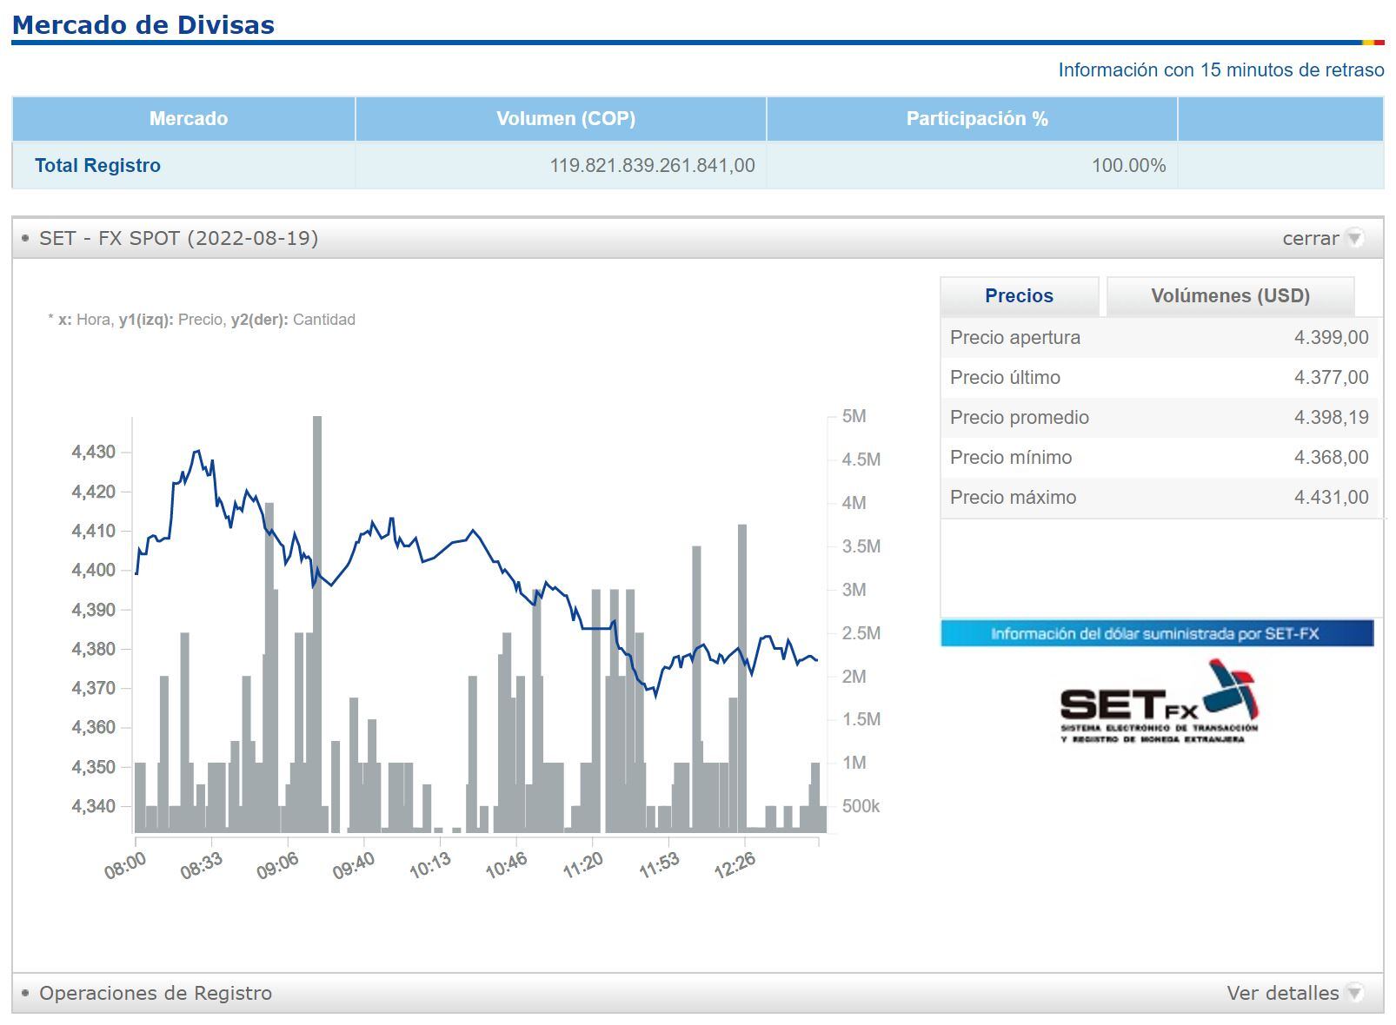Click the SET-FX dollar information banner
Screen dimensions: 1396x1025
[x=1156, y=633]
